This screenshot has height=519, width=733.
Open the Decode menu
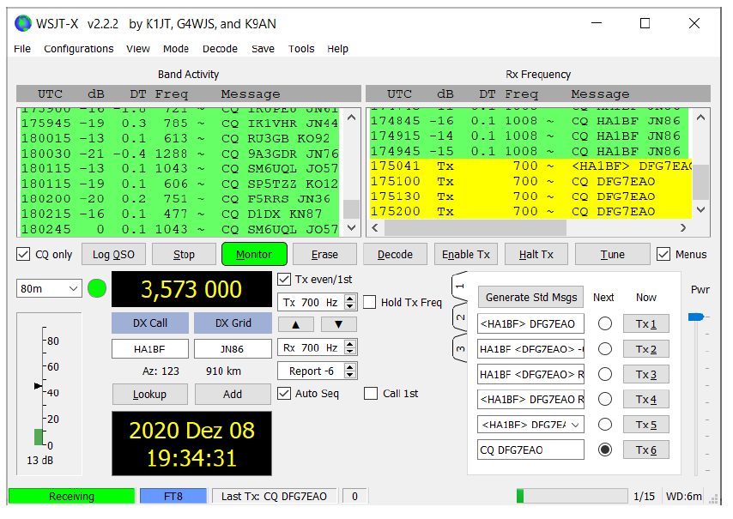[x=220, y=49]
